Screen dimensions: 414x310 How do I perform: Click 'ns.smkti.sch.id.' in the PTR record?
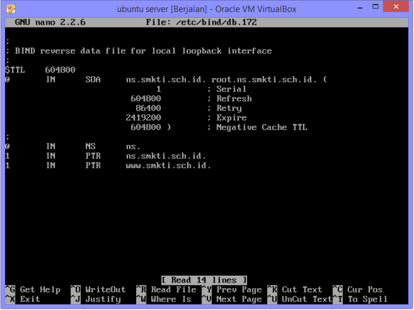point(166,156)
